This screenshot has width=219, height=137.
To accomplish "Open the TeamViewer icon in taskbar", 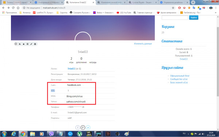I will click(x=70, y=134).
